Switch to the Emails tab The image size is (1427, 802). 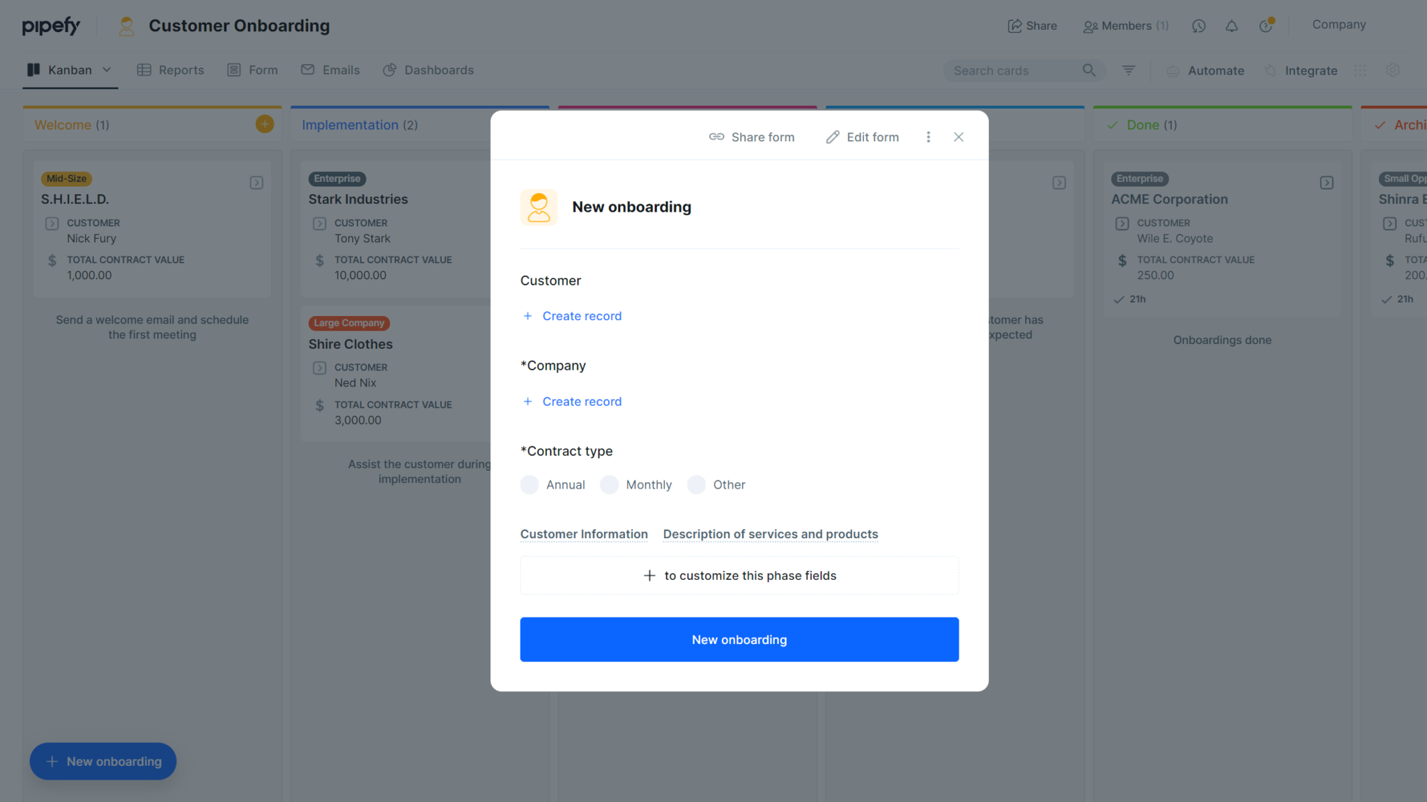pyautogui.click(x=330, y=70)
